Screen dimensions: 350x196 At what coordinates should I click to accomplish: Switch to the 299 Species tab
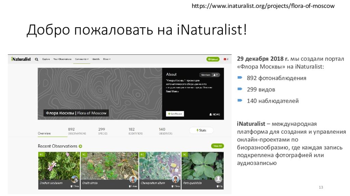[103, 131]
